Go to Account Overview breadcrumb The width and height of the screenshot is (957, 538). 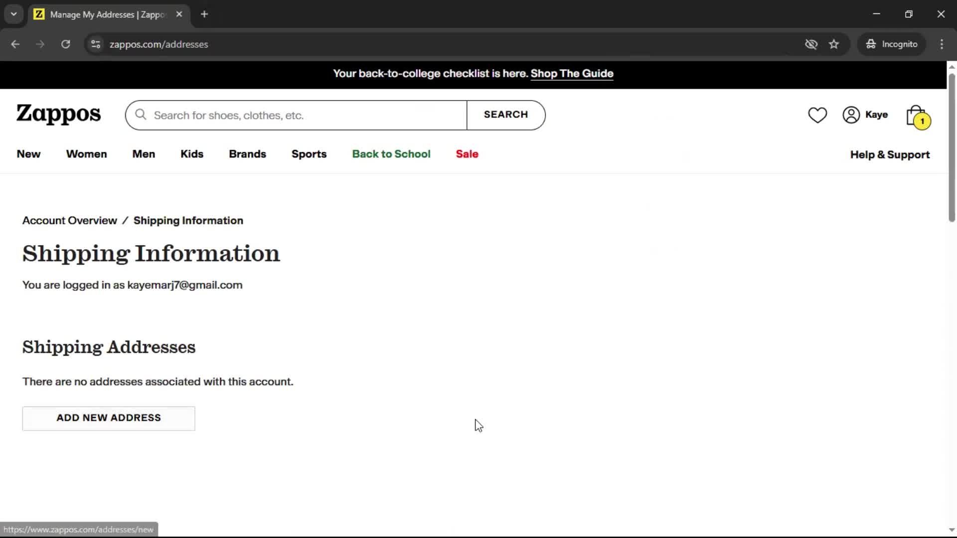(x=70, y=221)
